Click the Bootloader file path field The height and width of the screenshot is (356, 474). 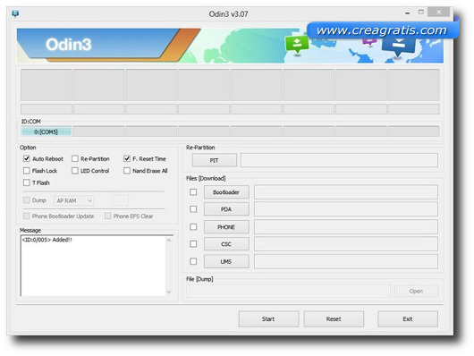pos(346,192)
